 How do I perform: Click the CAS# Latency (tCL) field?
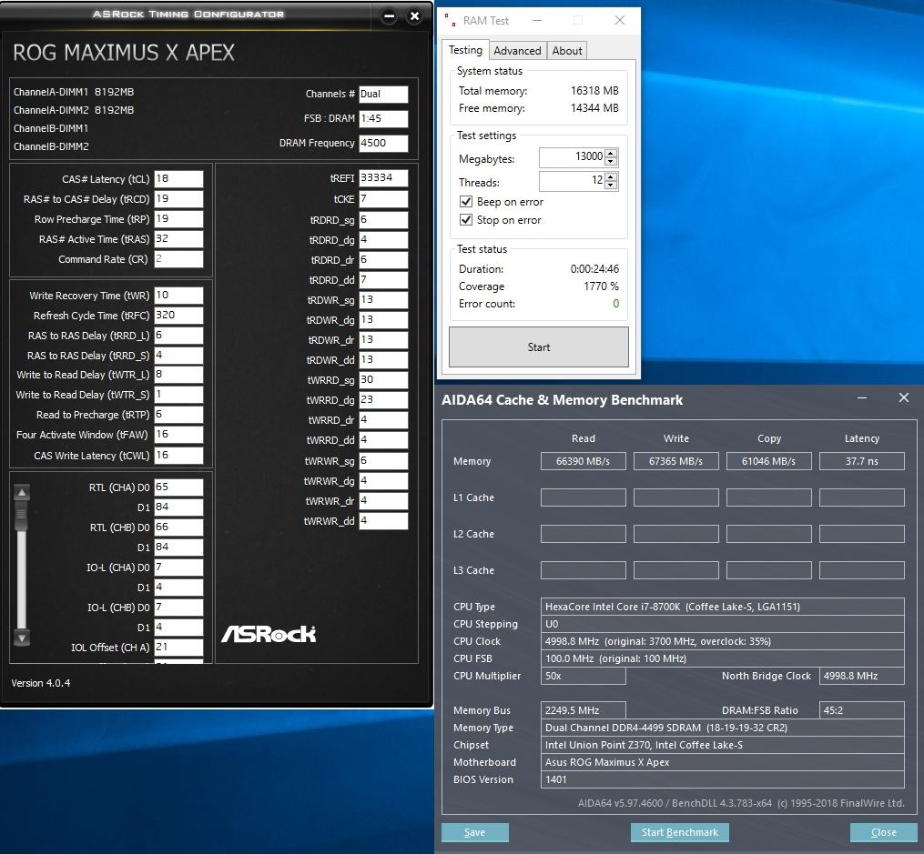(x=178, y=179)
